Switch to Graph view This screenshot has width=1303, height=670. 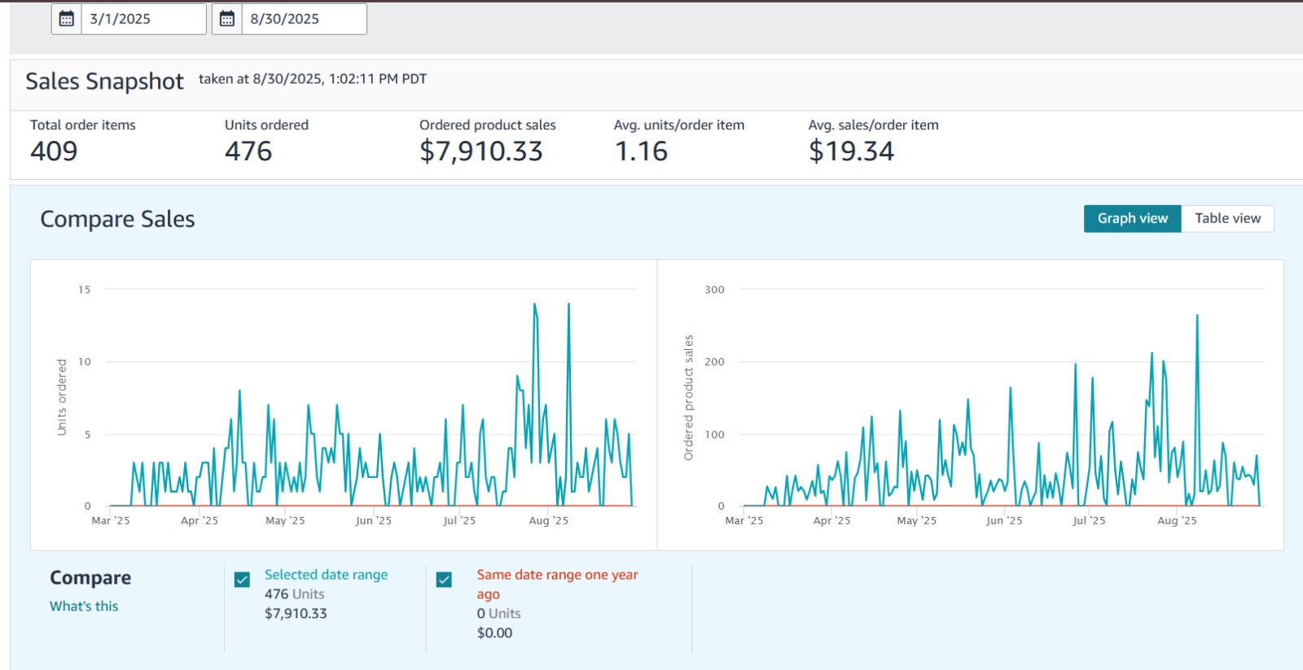[1132, 218]
